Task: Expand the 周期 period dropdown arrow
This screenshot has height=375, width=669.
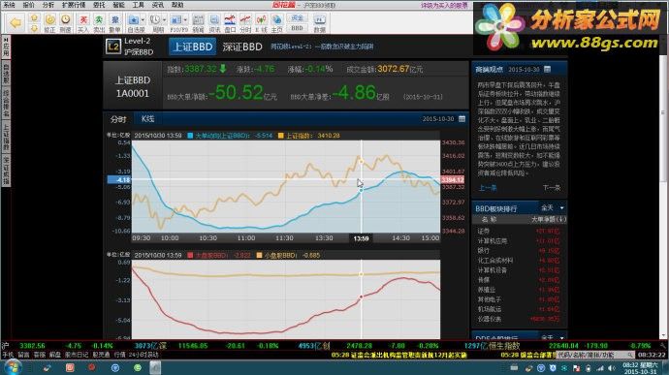Action: click(x=164, y=19)
